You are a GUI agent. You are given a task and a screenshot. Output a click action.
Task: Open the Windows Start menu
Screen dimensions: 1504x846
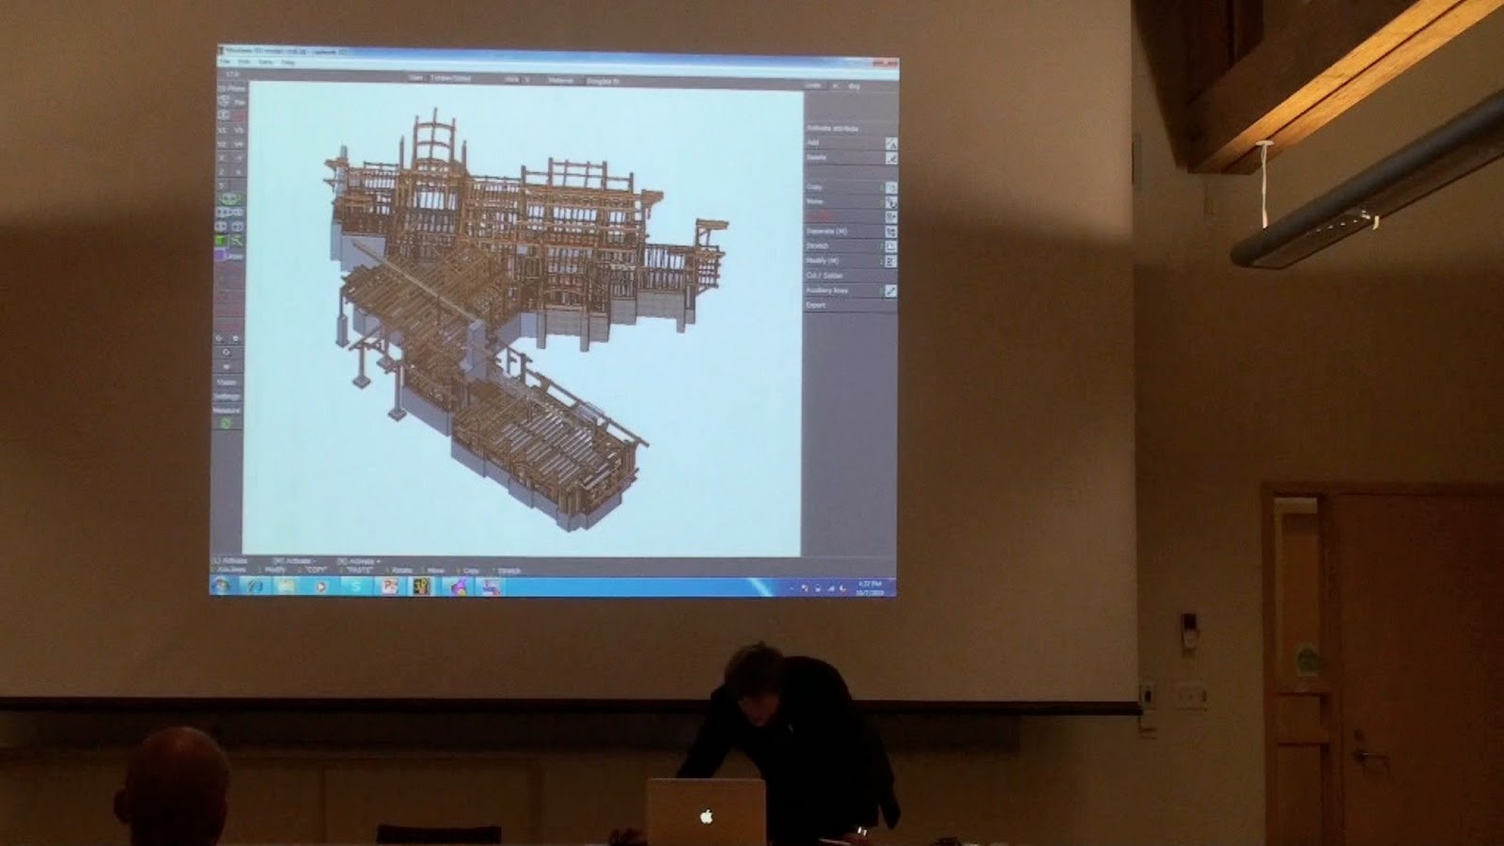222,586
